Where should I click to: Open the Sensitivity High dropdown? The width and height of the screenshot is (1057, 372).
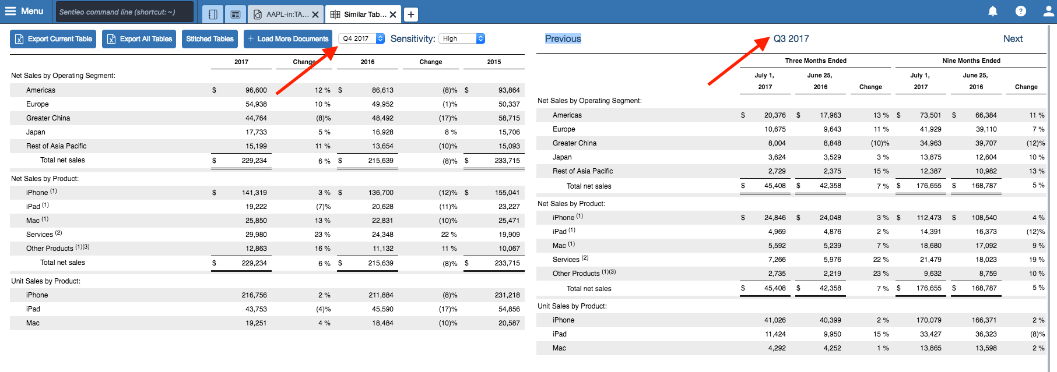tap(462, 38)
